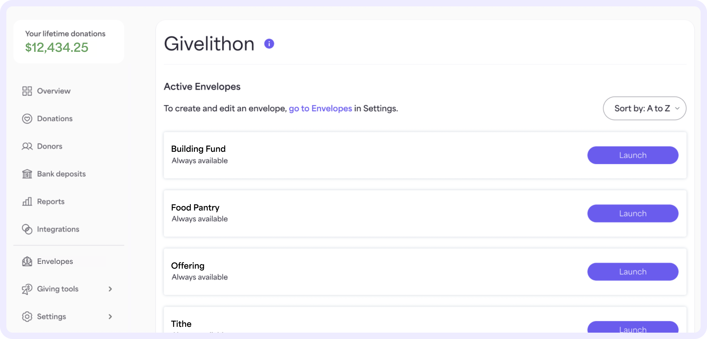
Task: Click the Givelithon info icon
Action: pyautogui.click(x=269, y=44)
